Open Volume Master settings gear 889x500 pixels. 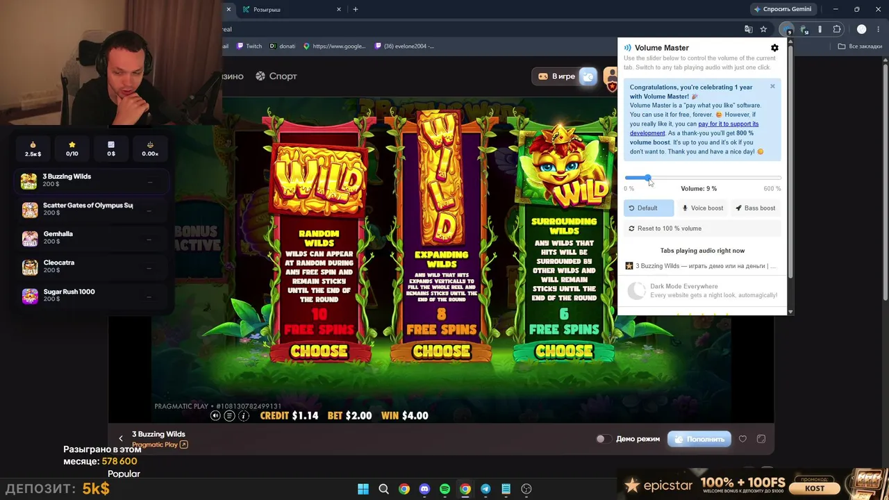774,48
